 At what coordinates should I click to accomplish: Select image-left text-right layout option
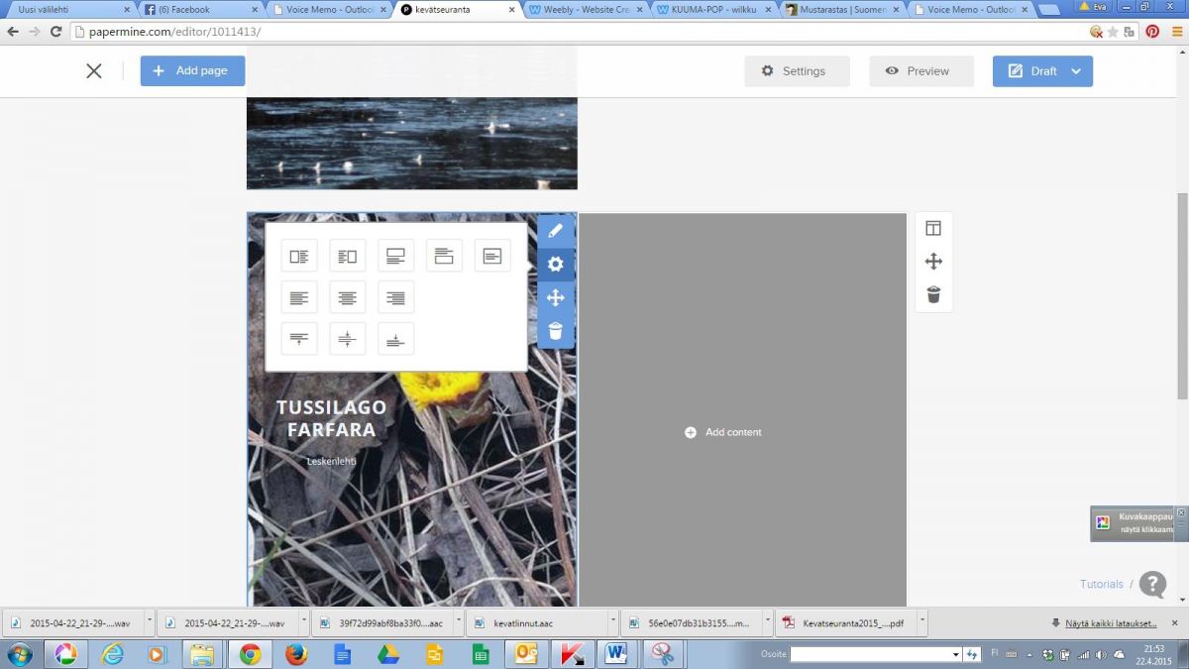tap(299, 256)
